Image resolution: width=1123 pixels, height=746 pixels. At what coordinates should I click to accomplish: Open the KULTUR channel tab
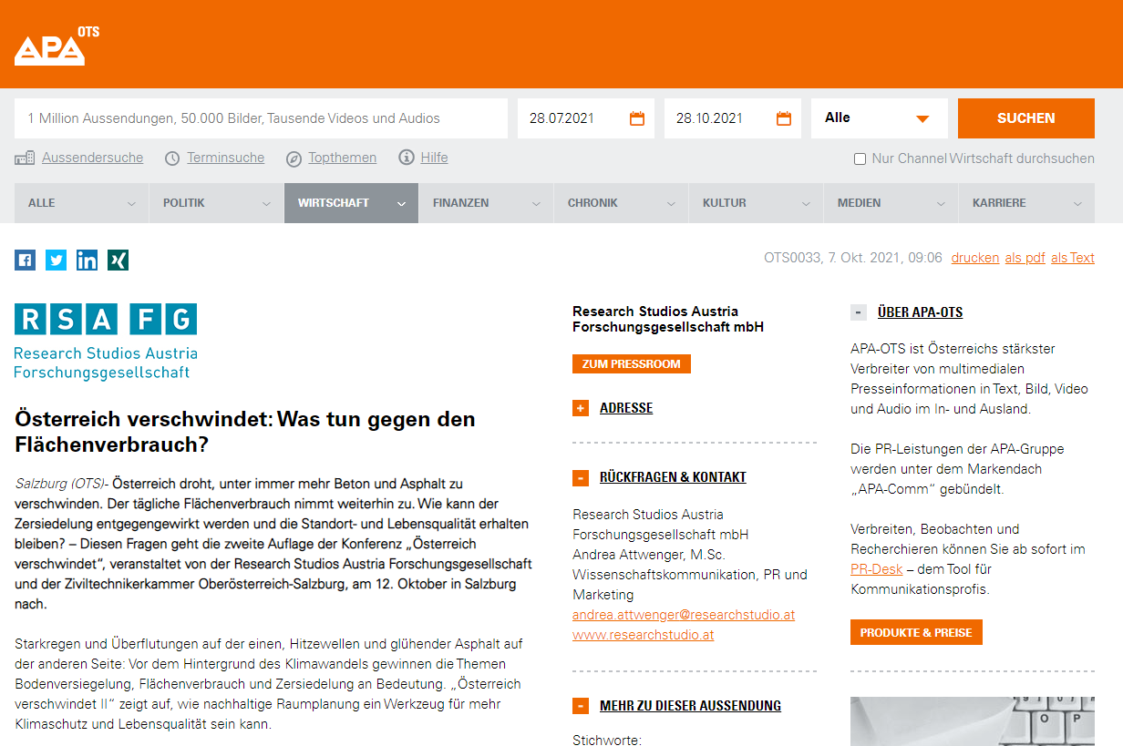tap(756, 203)
